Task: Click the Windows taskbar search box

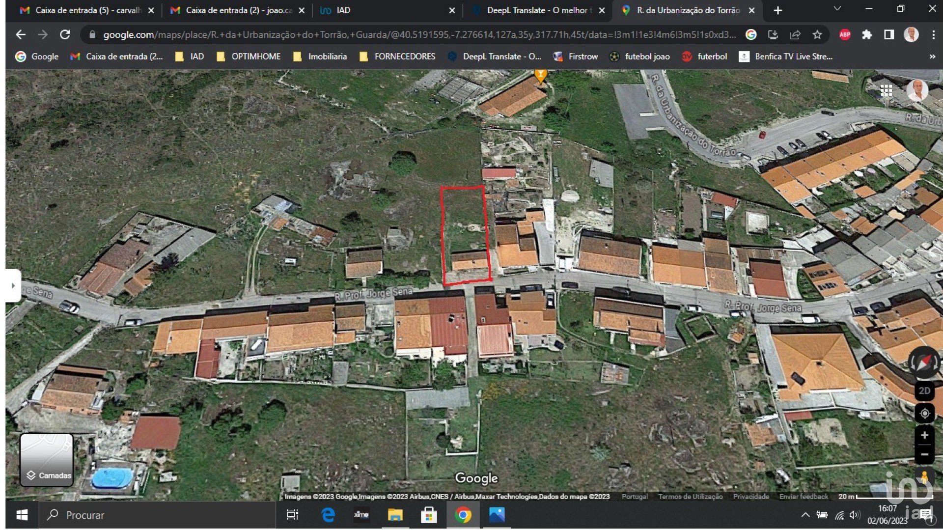Action: coord(157,515)
